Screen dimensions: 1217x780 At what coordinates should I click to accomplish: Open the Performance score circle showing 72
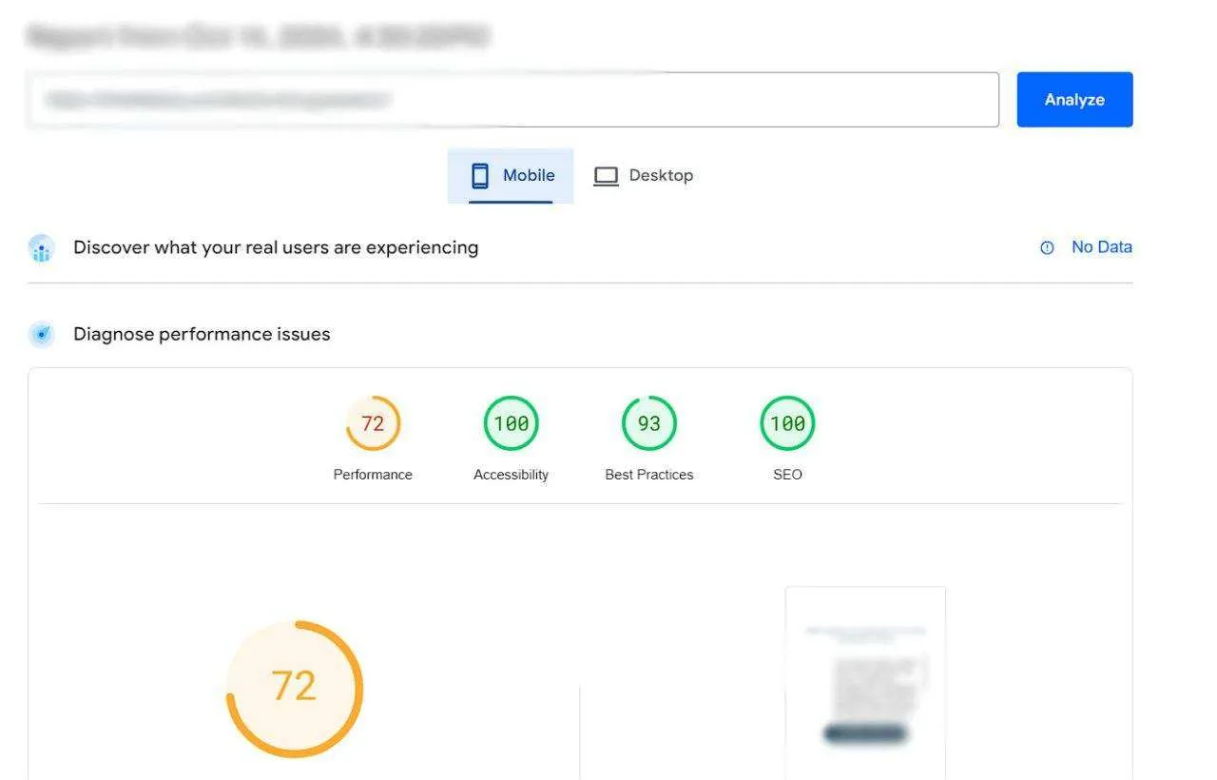pyautogui.click(x=373, y=422)
